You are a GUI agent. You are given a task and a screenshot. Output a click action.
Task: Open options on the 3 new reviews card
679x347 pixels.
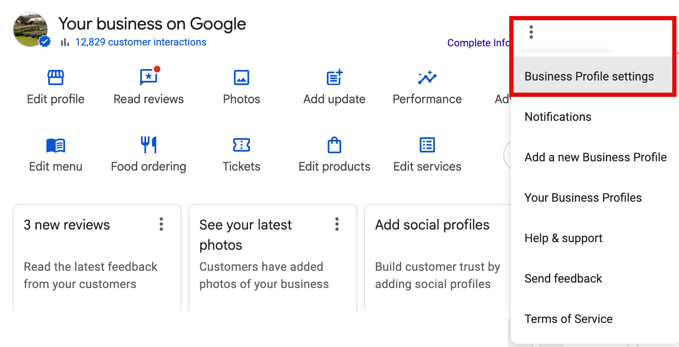pyautogui.click(x=161, y=224)
